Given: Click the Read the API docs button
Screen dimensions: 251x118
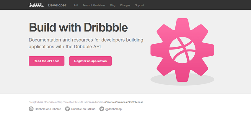Looking at the screenshot, I should [x=47, y=61].
